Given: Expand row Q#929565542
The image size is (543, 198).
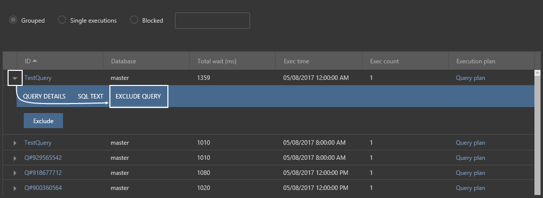Looking at the screenshot, I should [x=15, y=158].
